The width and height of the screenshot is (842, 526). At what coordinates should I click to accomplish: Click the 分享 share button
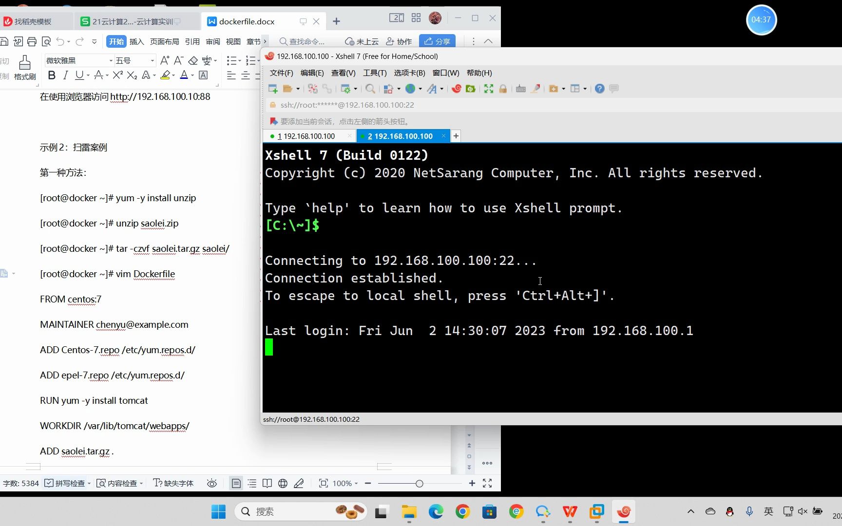[x=437, y=41]
